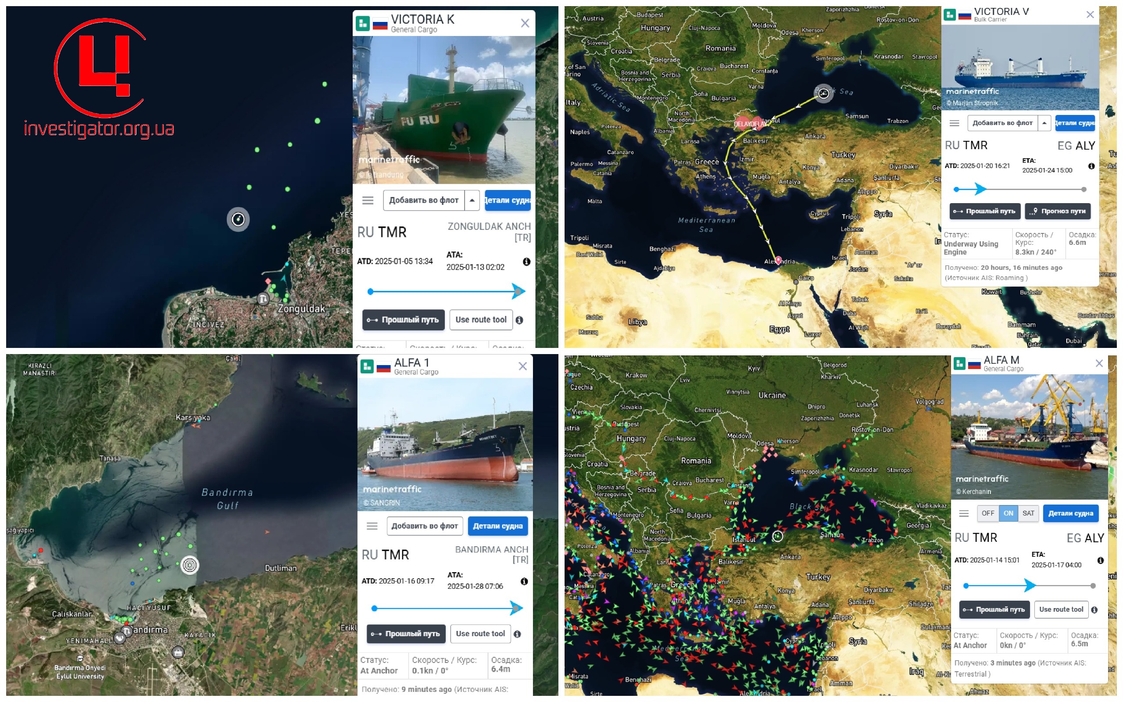This screenshot has width=1123, height=702.
Task: Switch ALFA M tracking to OFF
Action: pyautogui.click(x=987, y=513)
